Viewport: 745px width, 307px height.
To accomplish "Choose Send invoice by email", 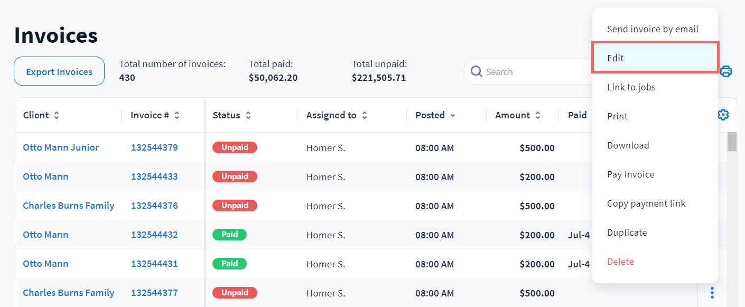I will pyautogui.click(x=653, y=29).
